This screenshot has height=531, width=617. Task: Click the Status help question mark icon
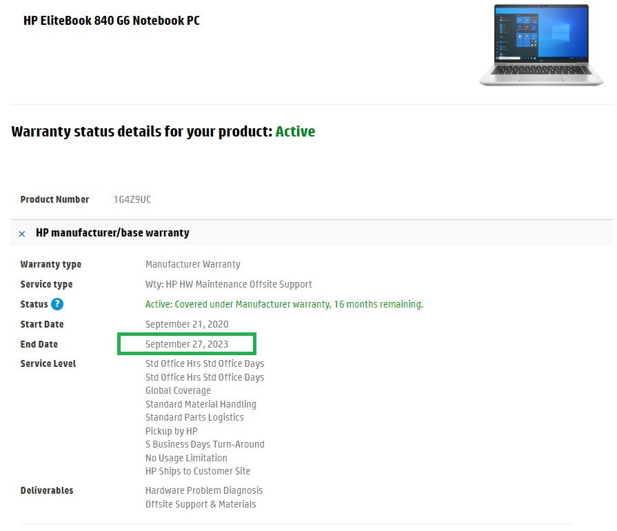click(58, 304)
